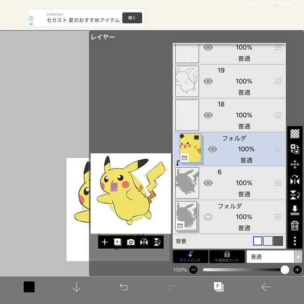Image resolution: width=304 pixels, height=304 pixels.
Task: Select white background swatch
Action: (258, 241)
